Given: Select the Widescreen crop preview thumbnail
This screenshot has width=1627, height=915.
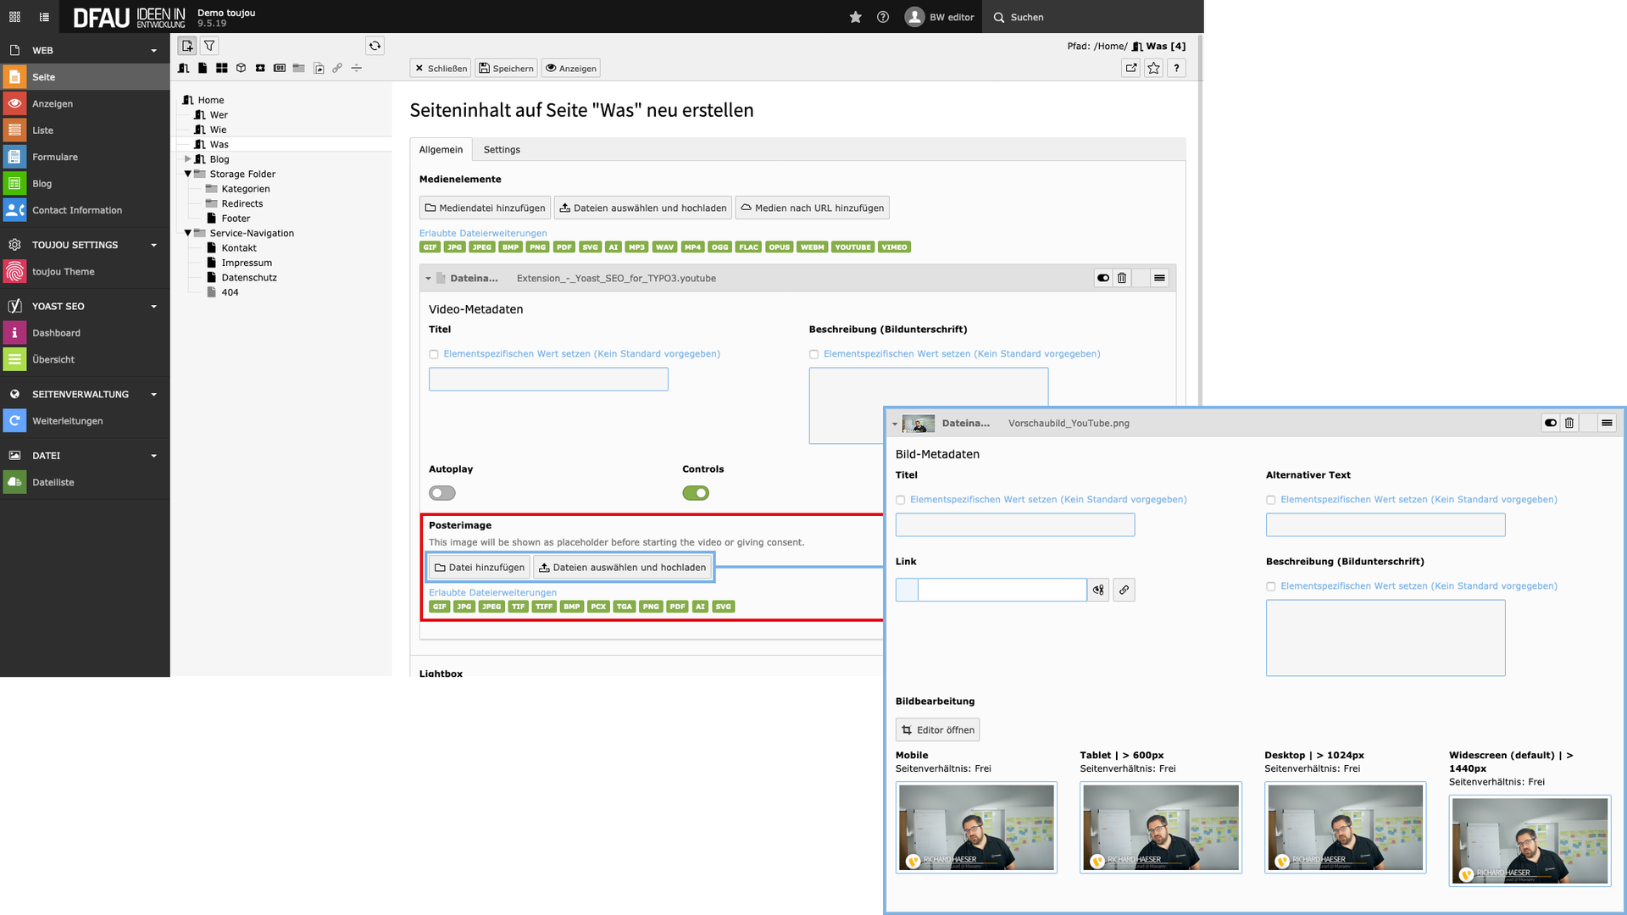Looking at the screenshot, I should point(1529,840).
